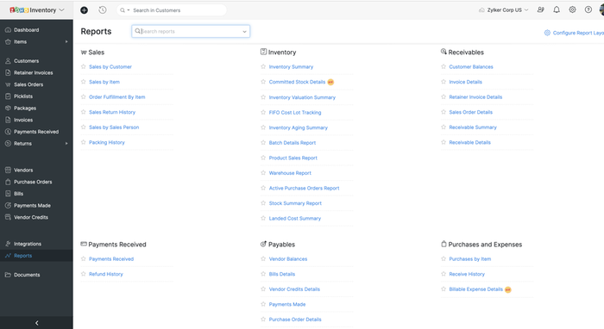Click the Vendor Credits icon in sidebar
This screenshot has height=329, width=604.
8,217
